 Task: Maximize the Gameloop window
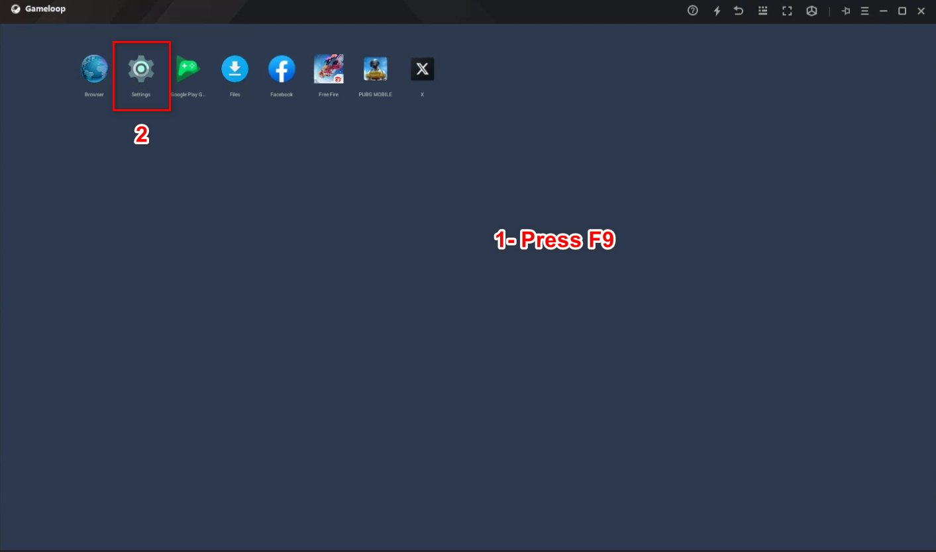pyautogui.click(x=902, y=11)
